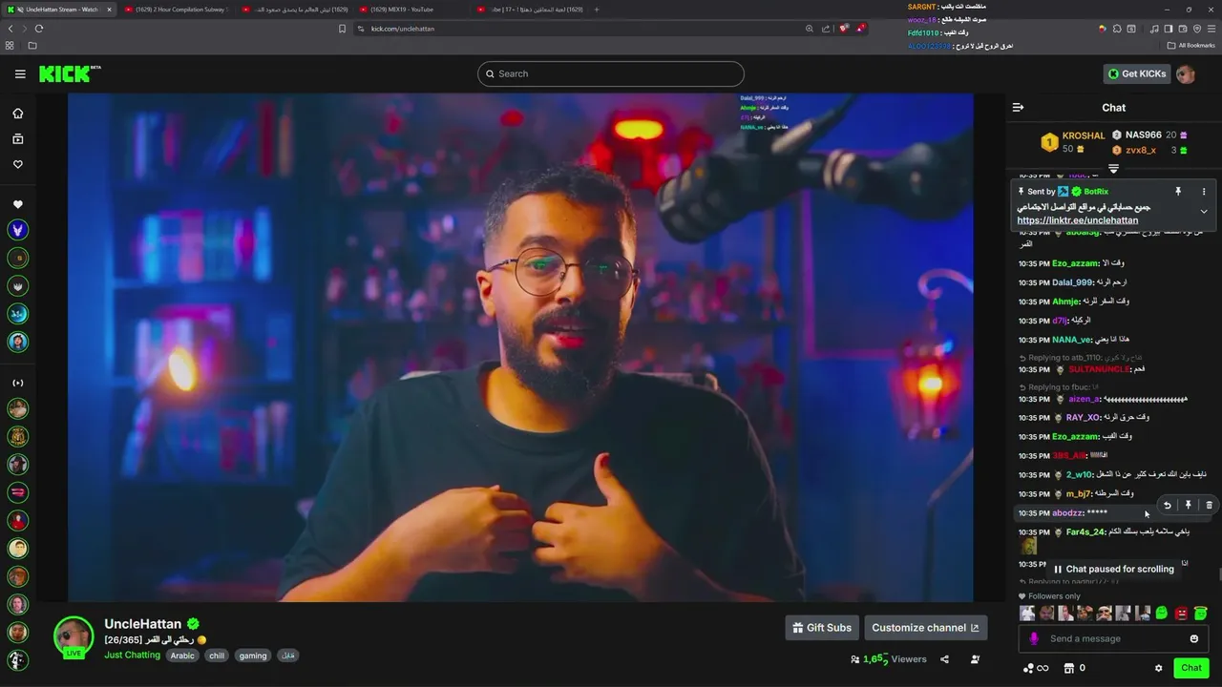Viewport: 1222px width, 687px height.
Task: Pin the abodzz chat message
Action: tap(1188, 506)
